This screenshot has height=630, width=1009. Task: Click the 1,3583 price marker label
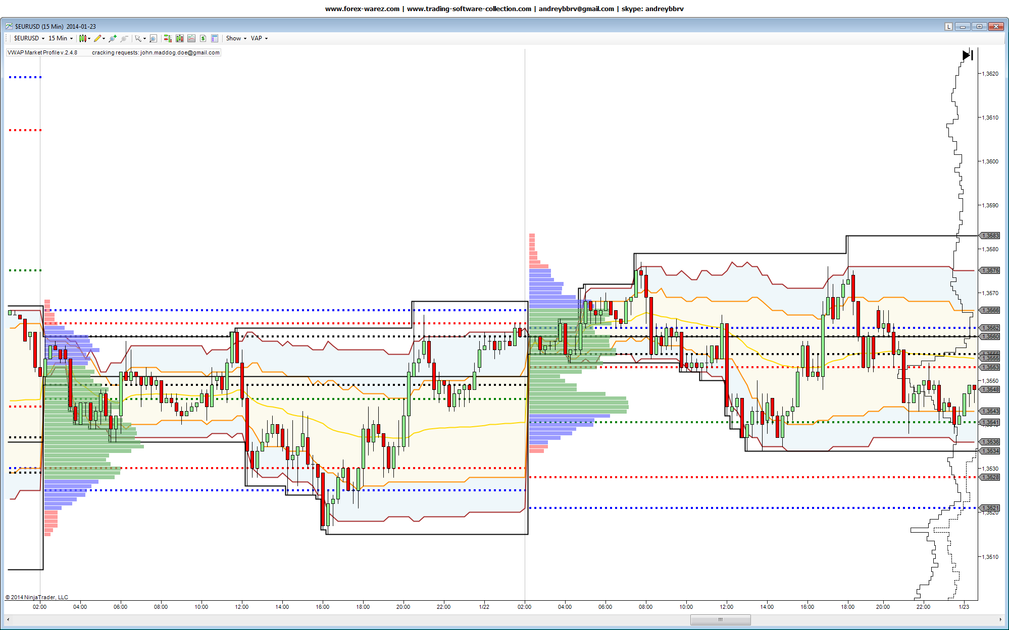click(990, 236)
